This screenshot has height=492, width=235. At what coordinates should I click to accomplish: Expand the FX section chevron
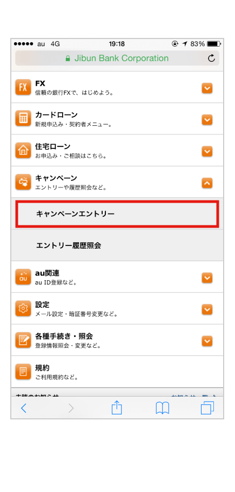[207, 88]
